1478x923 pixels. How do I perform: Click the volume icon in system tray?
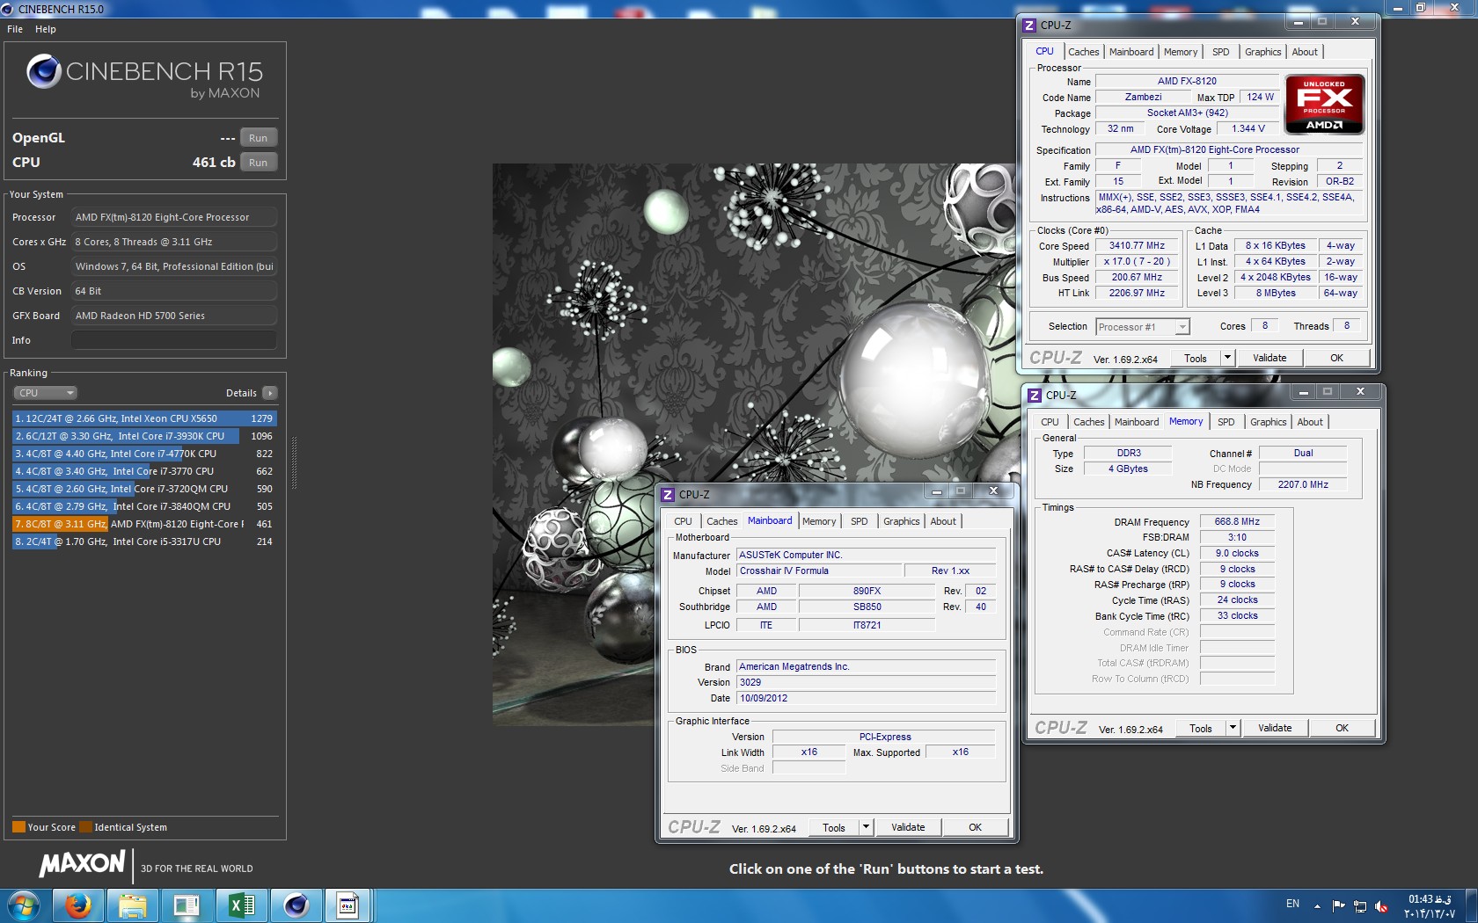click(x=1381, y=905)
